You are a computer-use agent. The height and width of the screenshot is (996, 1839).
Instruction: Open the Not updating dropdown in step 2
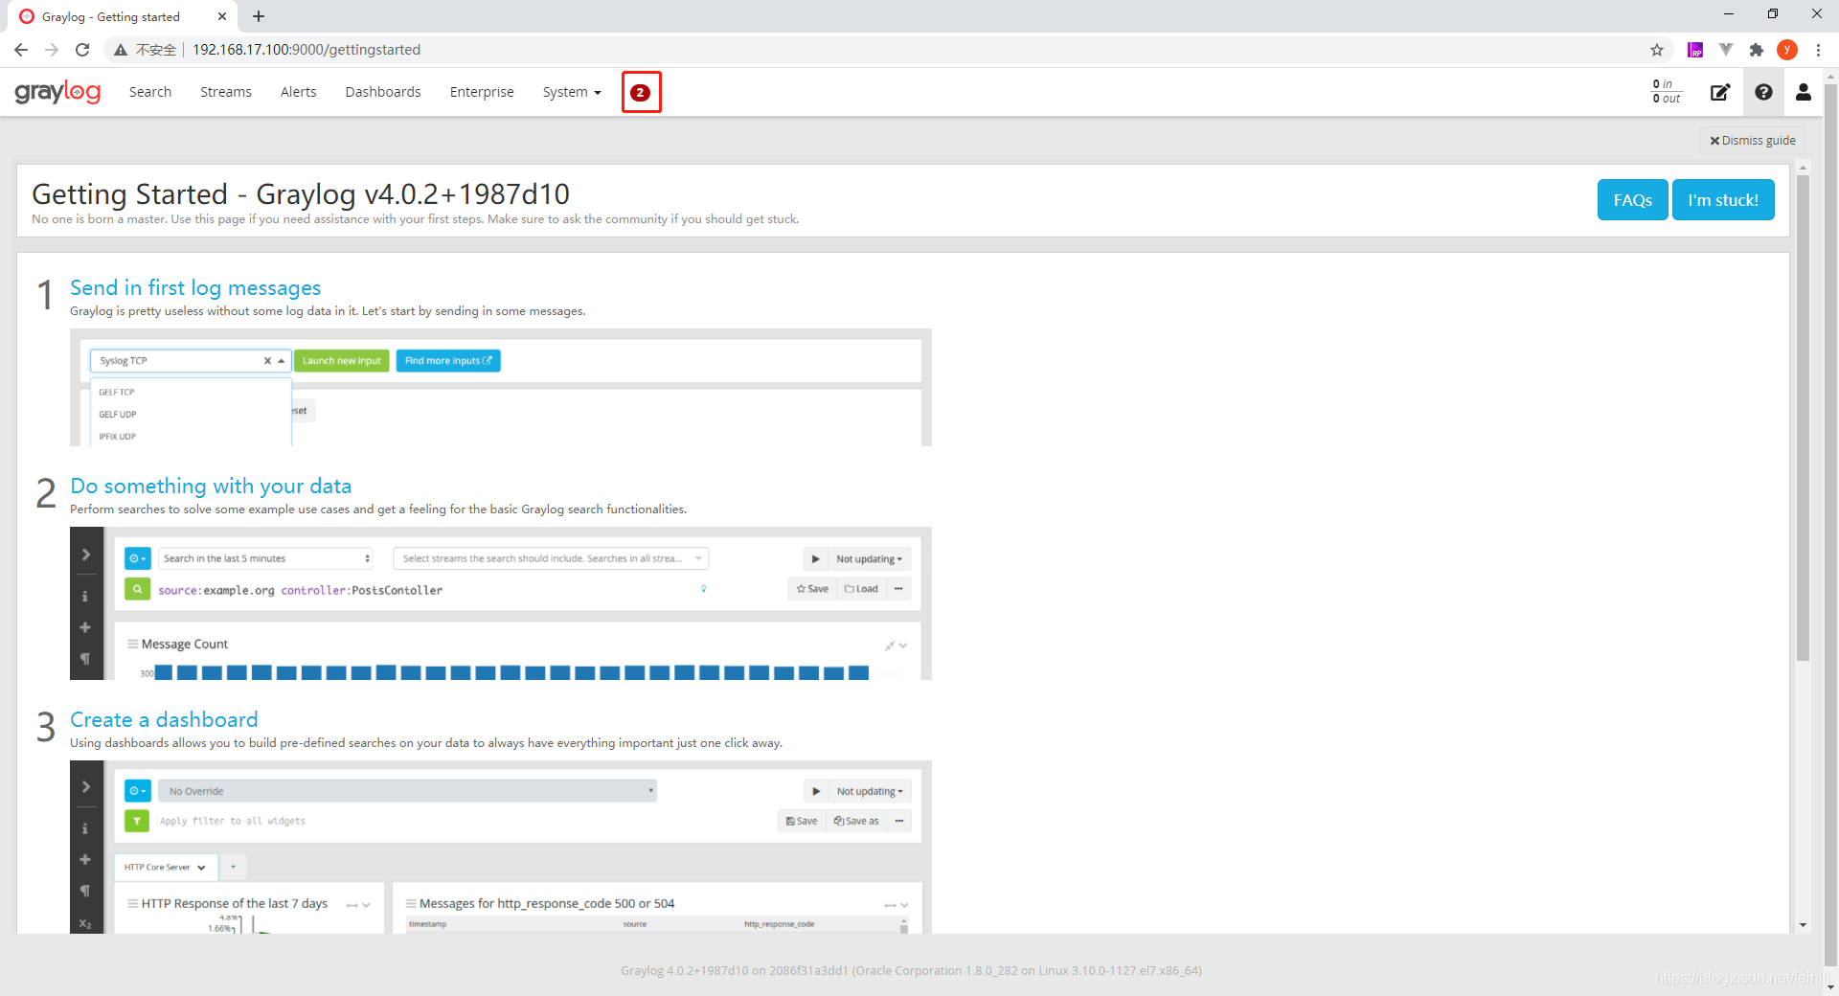(x=869, y=558)
